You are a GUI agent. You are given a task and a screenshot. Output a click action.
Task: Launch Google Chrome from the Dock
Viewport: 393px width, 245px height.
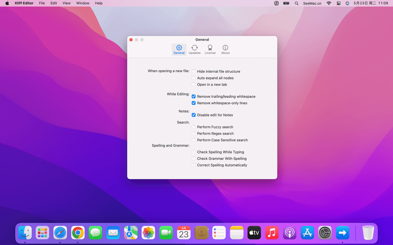78,233
